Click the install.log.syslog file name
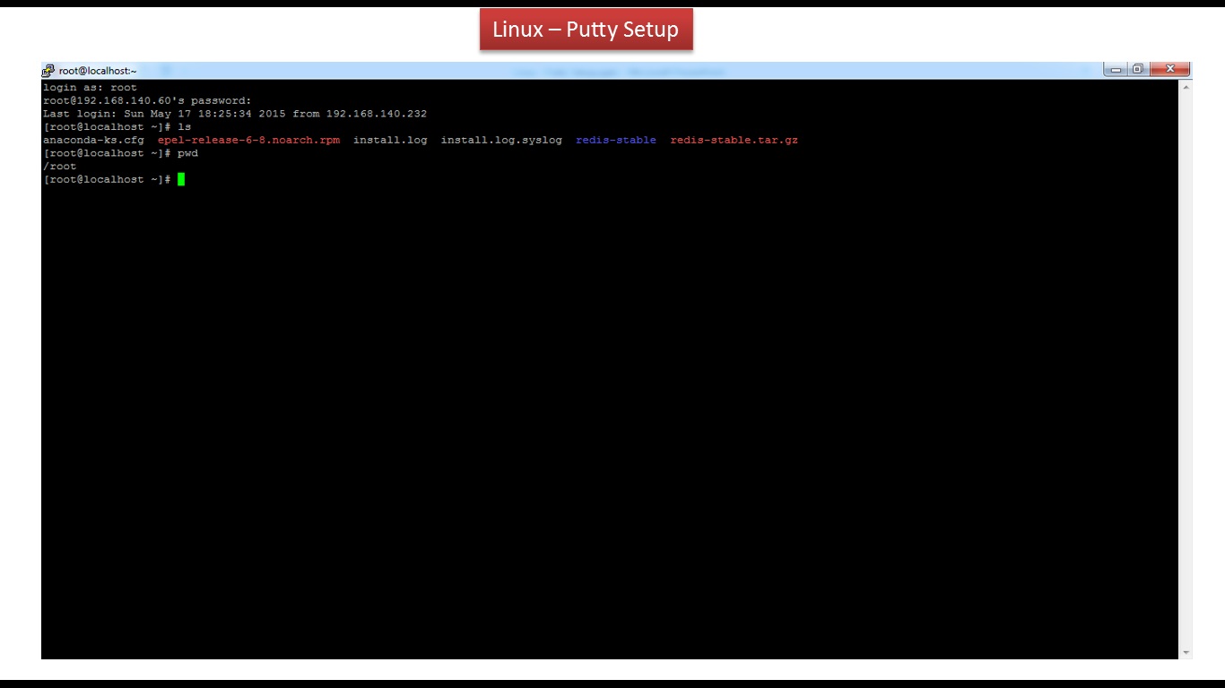 click(x=501, y=141)
